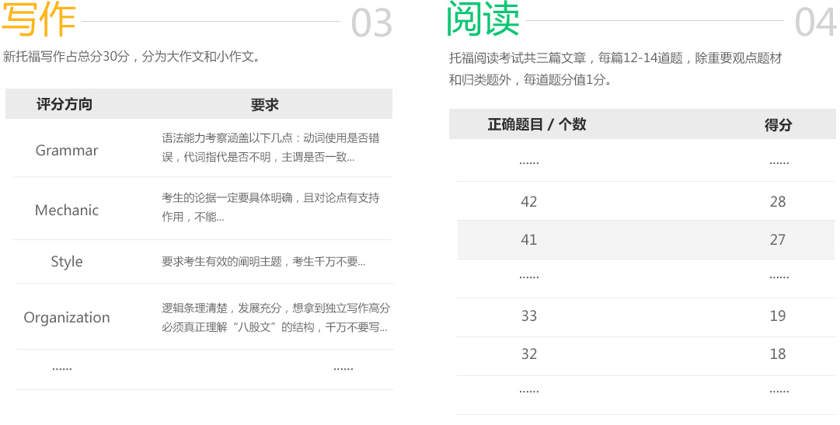Click the Style row label
The height and width of the screenshot is (425, 840).
tap(67, 262)
